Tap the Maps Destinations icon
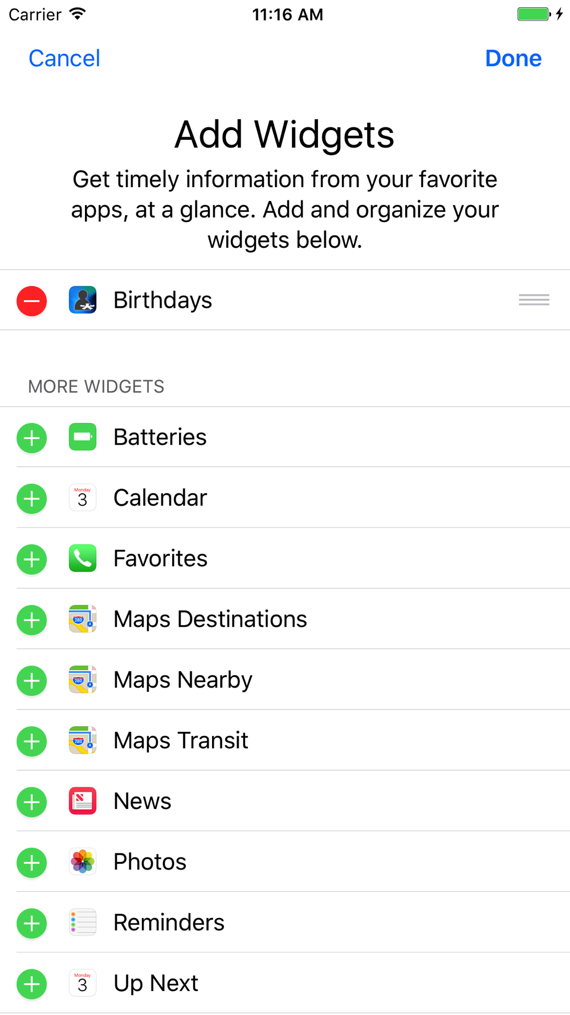 pyautogui.click(x=83, y=619)
